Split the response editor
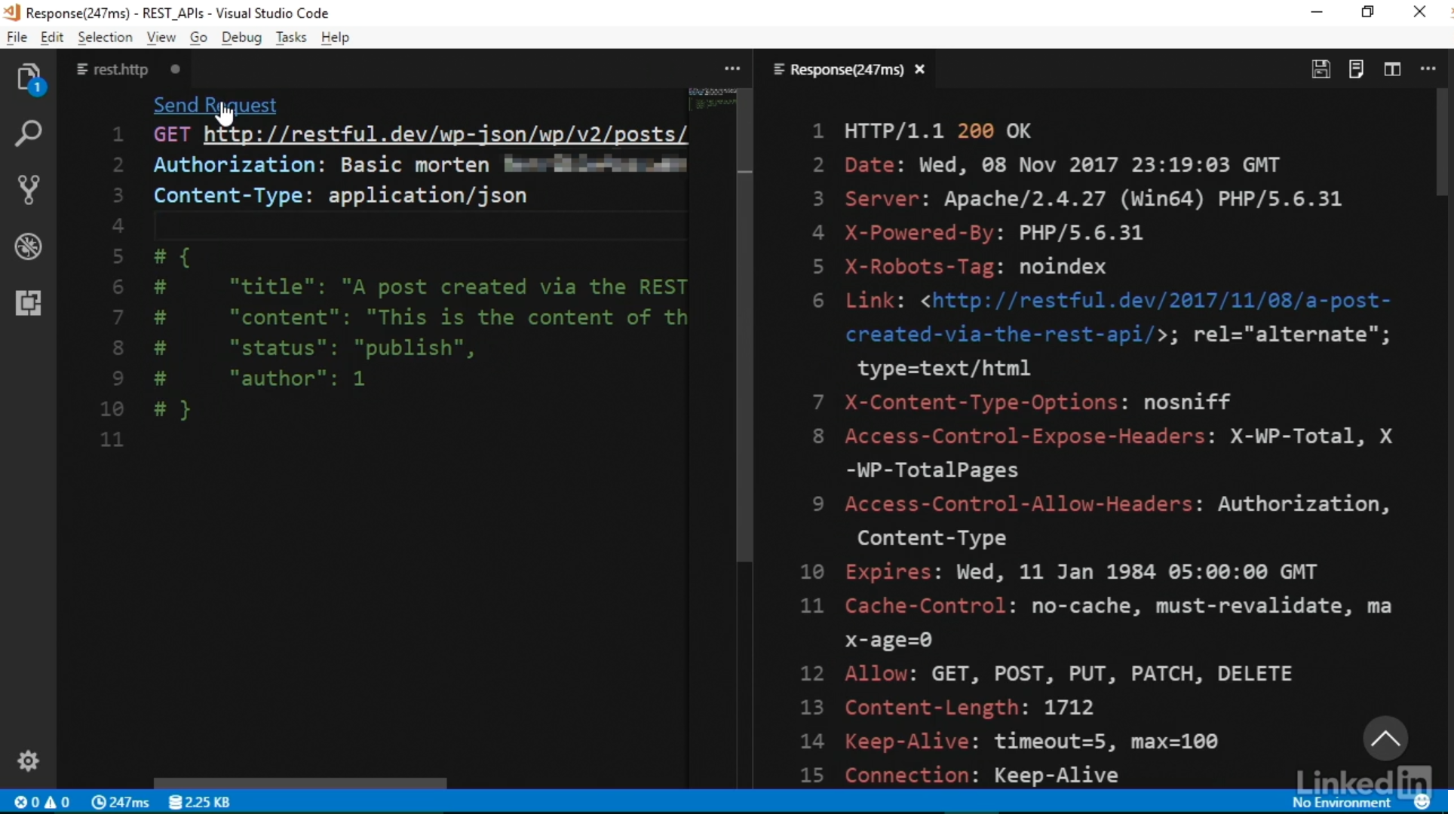 click(x=1392, y=69)
